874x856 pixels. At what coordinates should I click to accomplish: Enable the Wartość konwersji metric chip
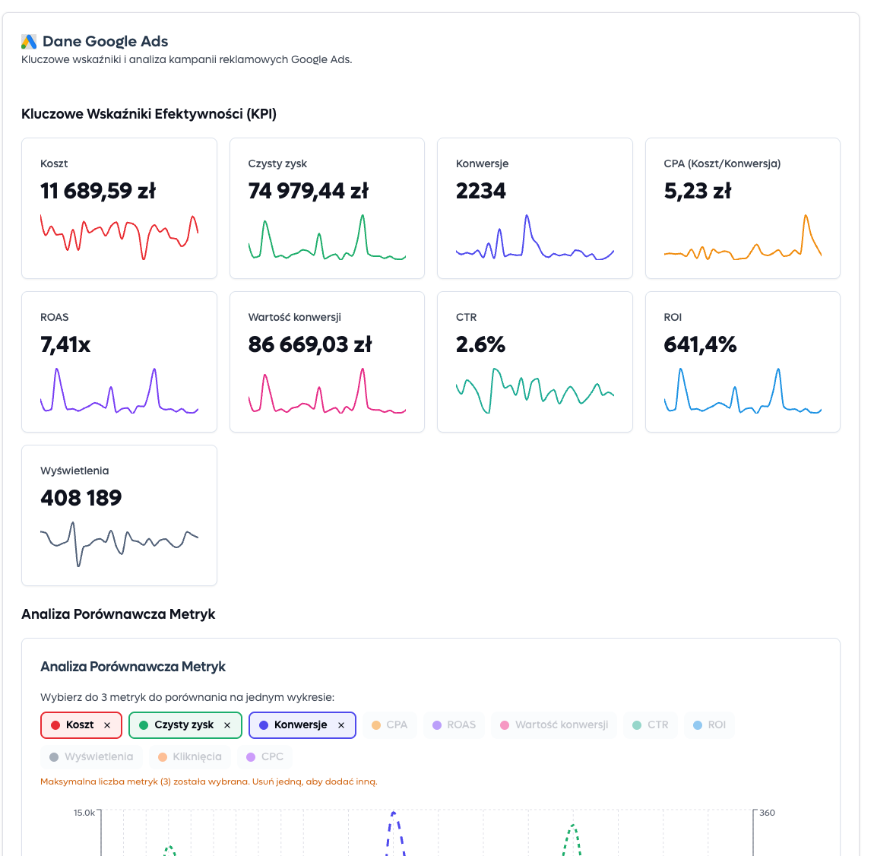[554, 725]
